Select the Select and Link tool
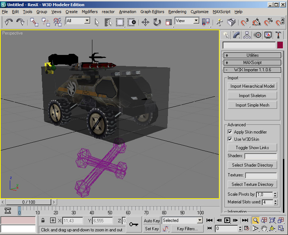 click(x=34, y=22)
